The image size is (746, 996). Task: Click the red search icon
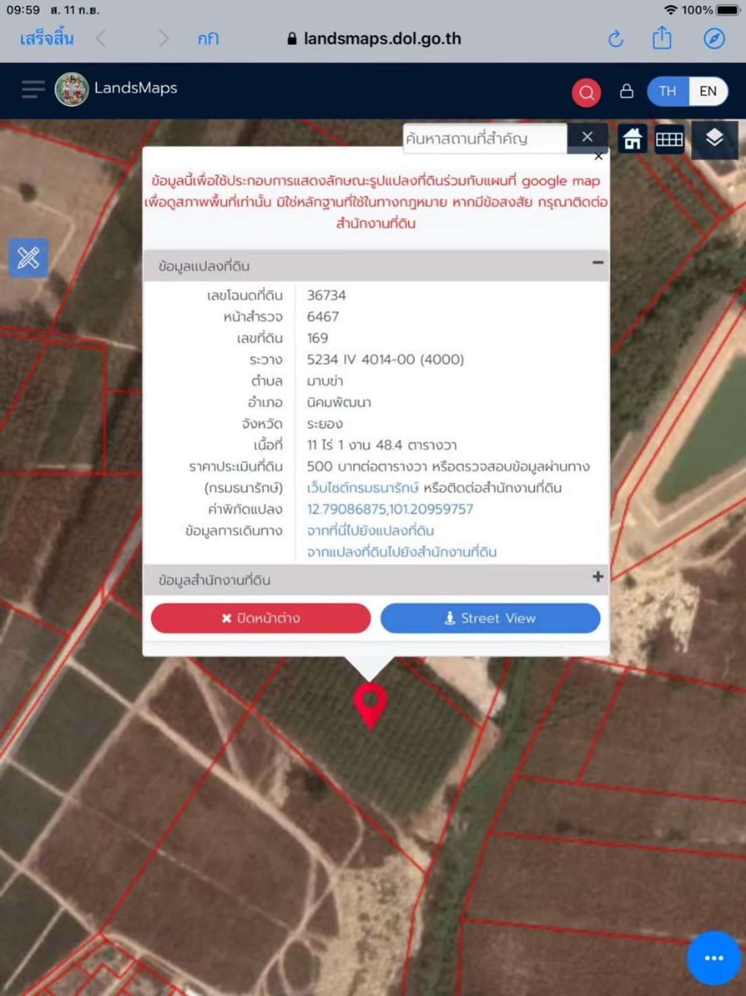[586, 92]
